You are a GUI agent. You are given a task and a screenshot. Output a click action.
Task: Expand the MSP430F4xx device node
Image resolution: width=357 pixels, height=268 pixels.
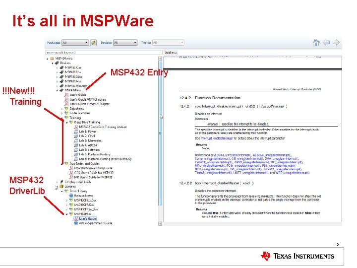point(57,81)
